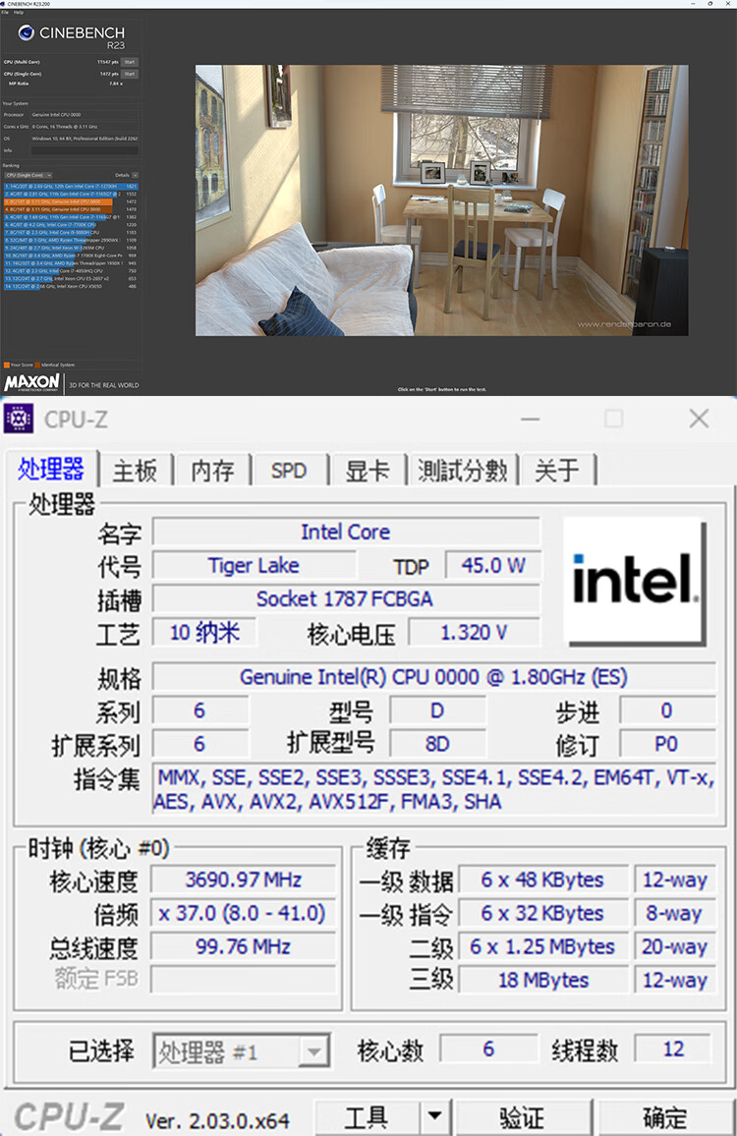Click the x 37.0 (8.0 - 41.0) multiplier

pos(244,913)
